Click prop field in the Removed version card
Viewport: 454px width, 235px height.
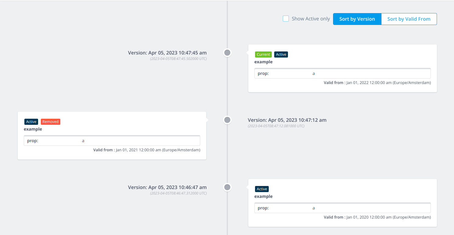pos(112,141)
